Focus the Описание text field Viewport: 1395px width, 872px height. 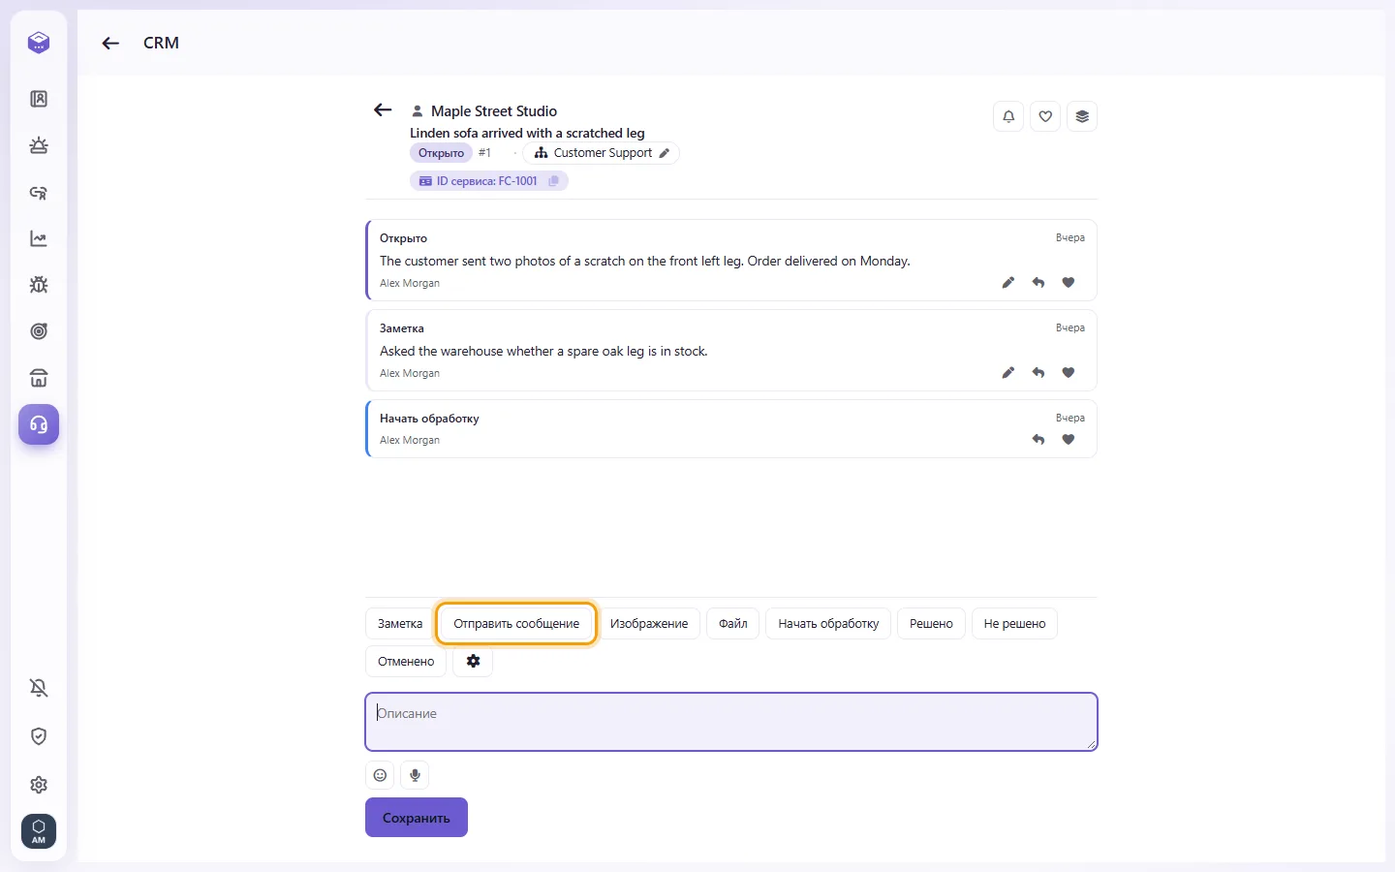[x=731, y=722]
